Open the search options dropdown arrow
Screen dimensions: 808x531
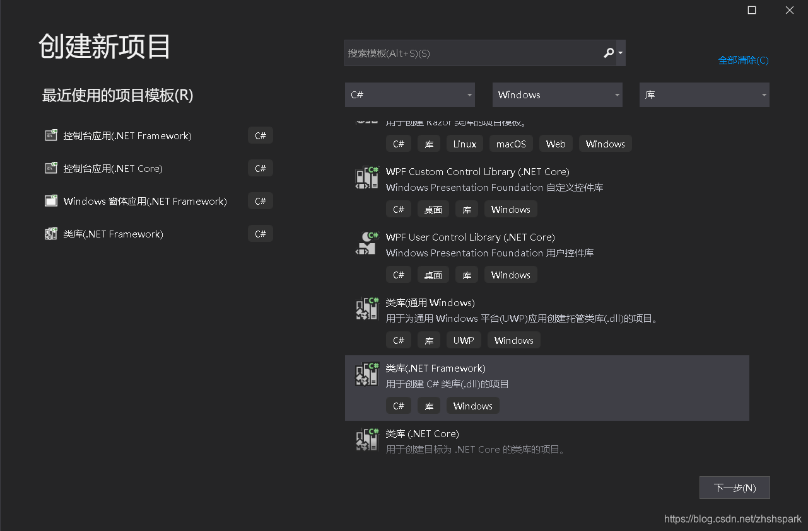621,54
